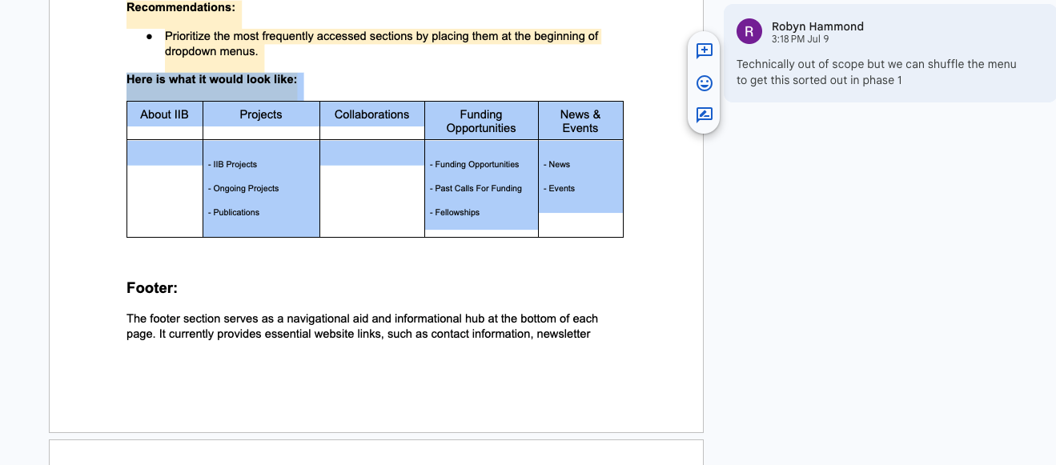Click the Footer heading
Screen dimensions: 1056x465
tap(152, 288)
